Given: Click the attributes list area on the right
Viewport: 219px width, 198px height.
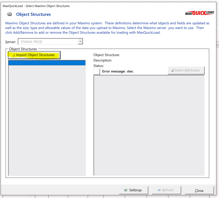Looking at the screenshot, I should click(x=149, y=125).
